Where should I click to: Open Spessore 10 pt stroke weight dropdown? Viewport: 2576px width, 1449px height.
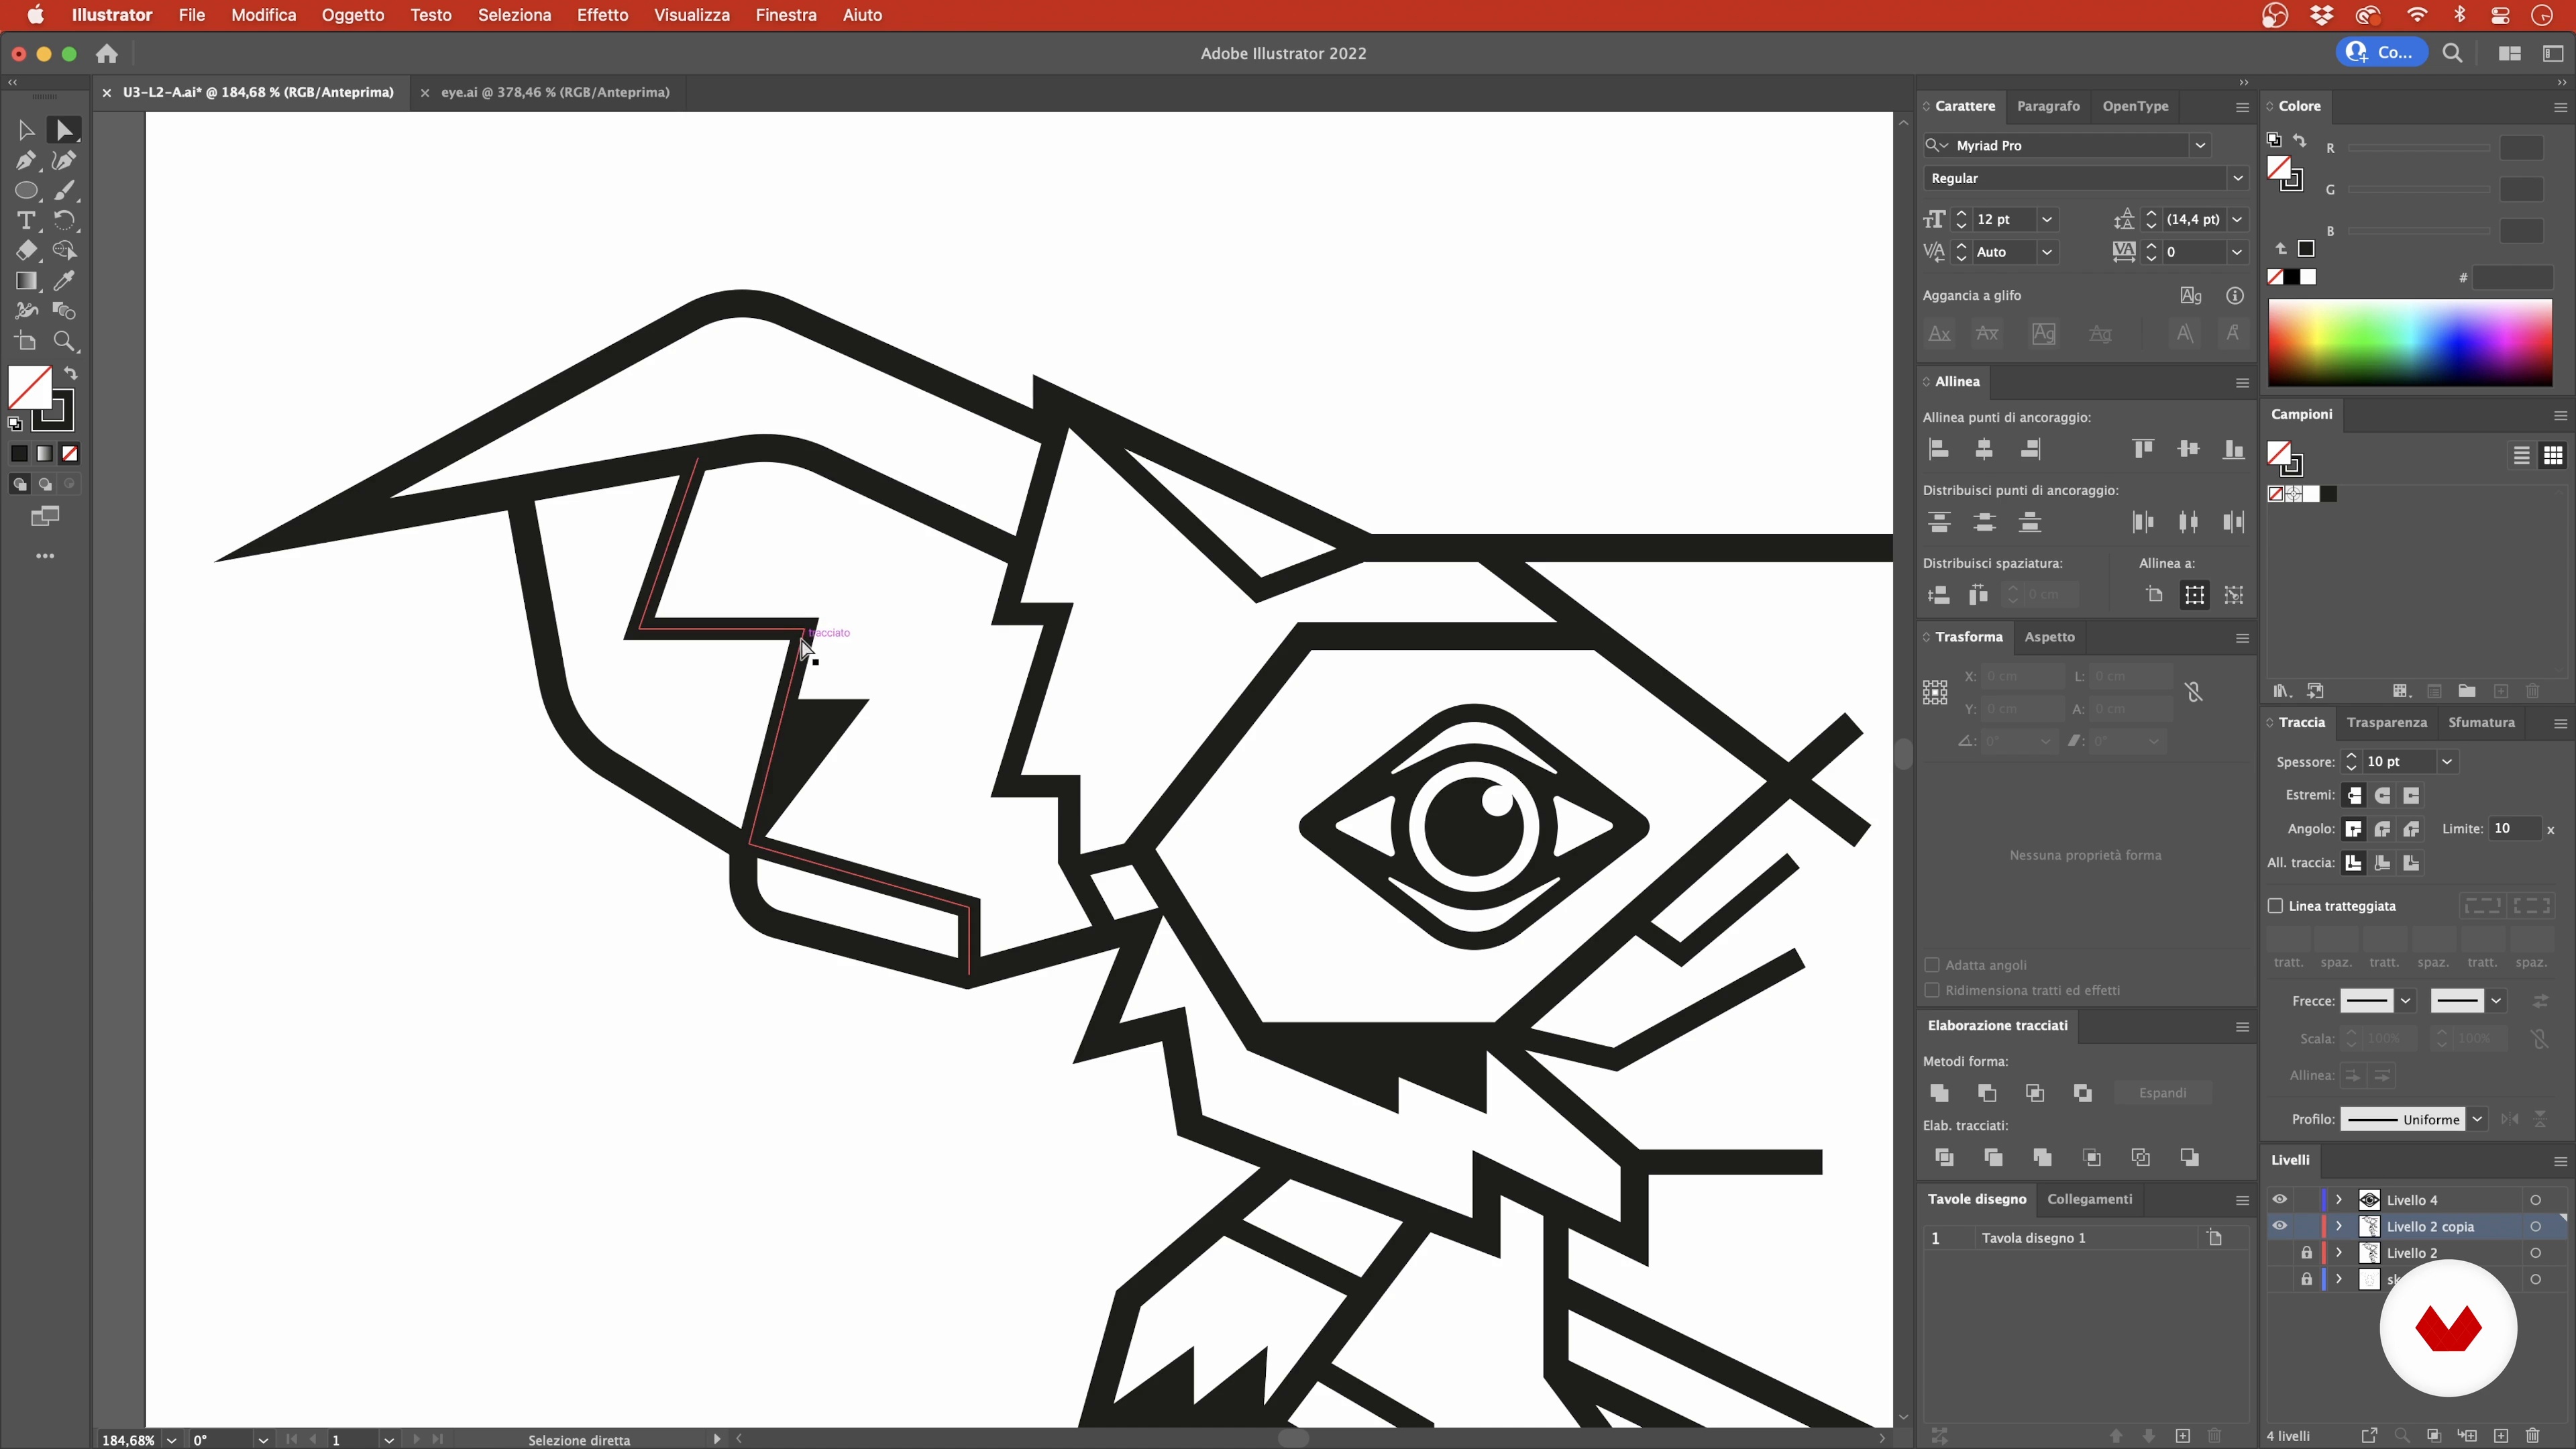(x=2447, y=762)
